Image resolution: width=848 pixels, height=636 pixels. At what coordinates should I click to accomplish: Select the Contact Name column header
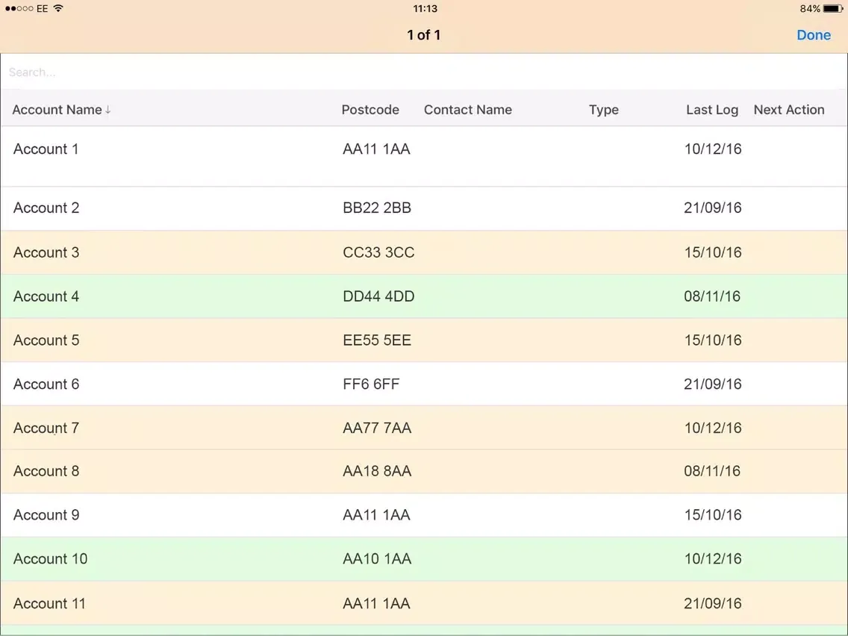click(467, 110)
